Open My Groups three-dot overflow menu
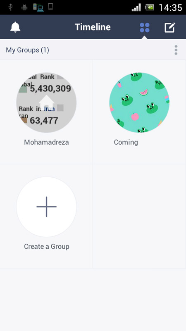Viewport: 186px width, 331px height. point(176,50)
